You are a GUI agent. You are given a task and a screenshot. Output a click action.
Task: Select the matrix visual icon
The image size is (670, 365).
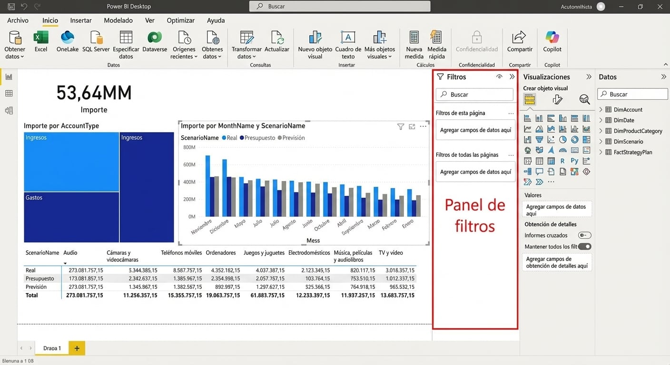point(551,161)
